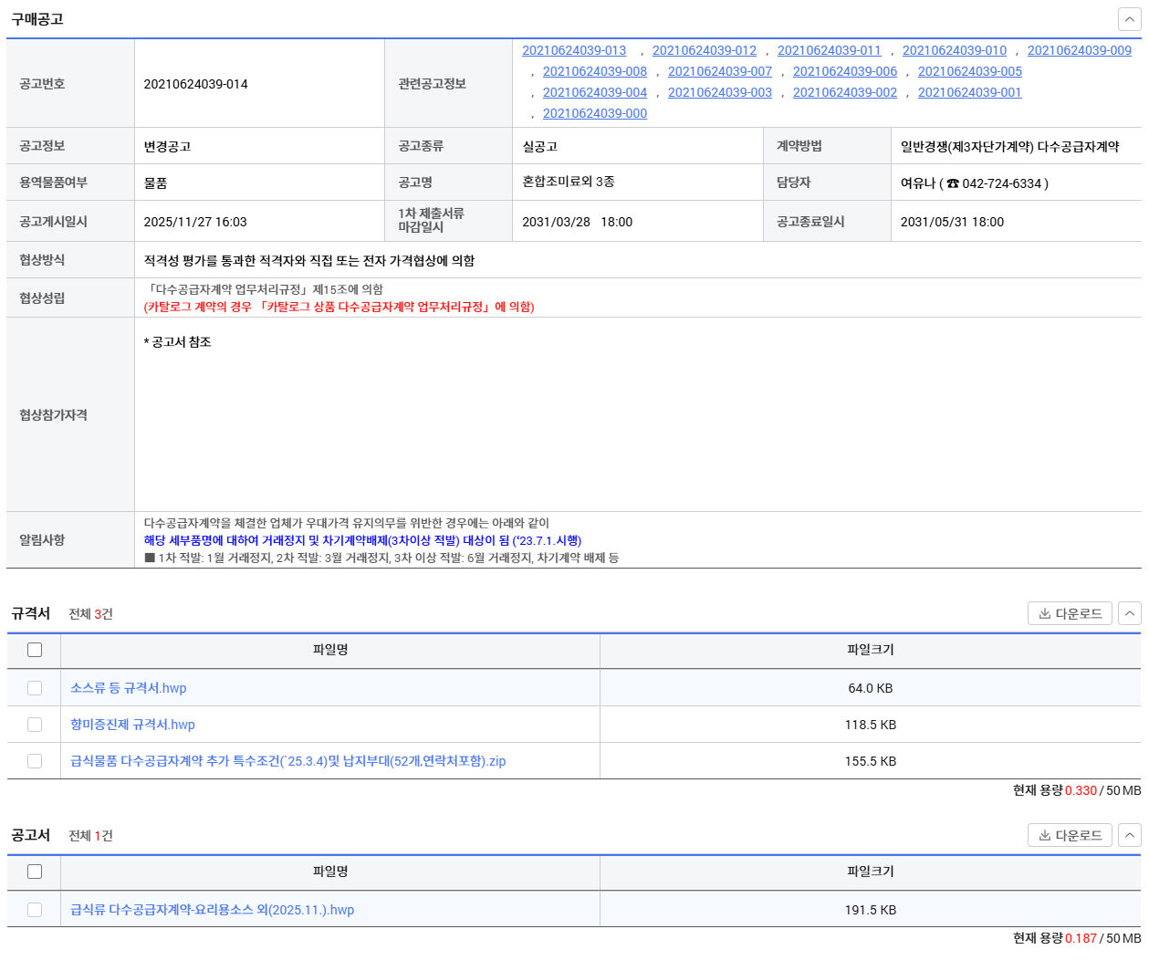Collapse the 규격서 file list
Viewport: 1149px width, 971px height.
[1129, 613]
